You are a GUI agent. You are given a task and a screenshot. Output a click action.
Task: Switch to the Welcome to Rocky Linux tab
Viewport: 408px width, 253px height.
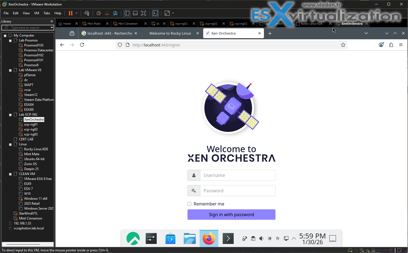click(170, 33)
